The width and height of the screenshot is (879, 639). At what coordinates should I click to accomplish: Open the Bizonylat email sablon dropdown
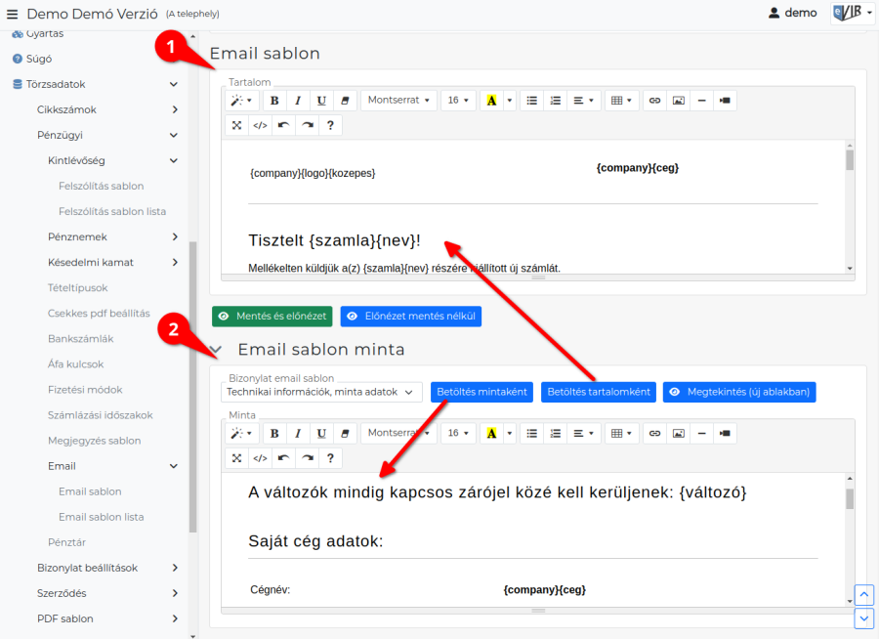pos(320,391)
